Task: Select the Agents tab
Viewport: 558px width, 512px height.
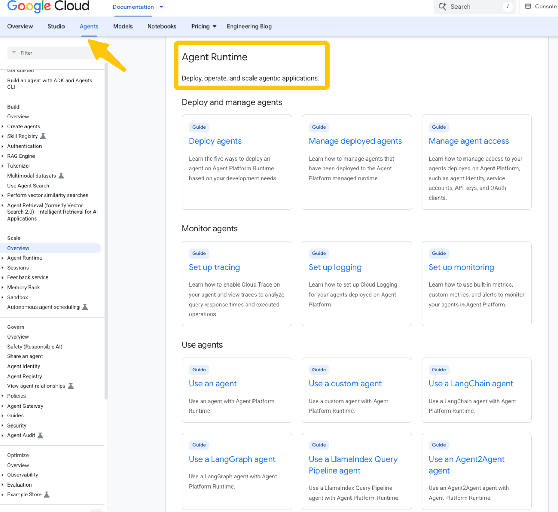Action: point(89,27)
